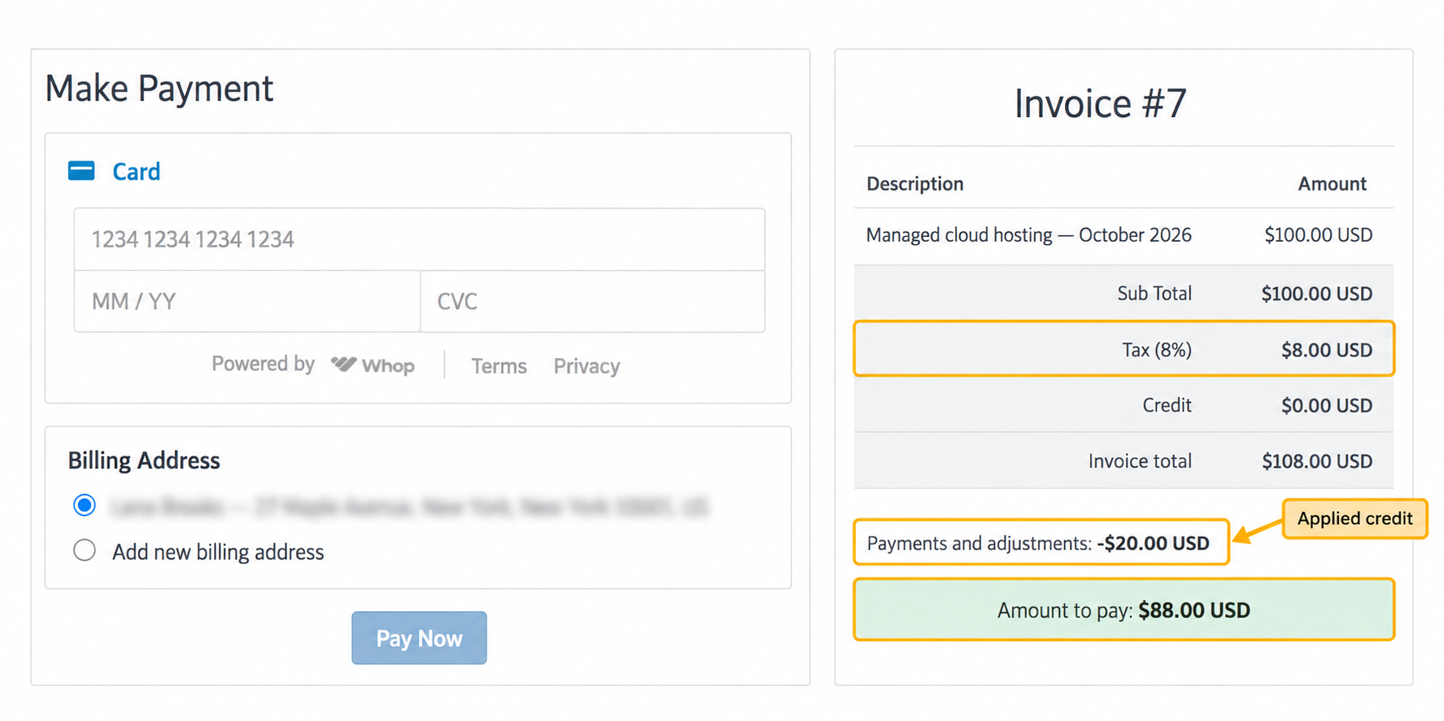Click the Sub Total amount $100.00 USD
The height and width of the screenshot is (721, 1444).
pos(1316,294)
